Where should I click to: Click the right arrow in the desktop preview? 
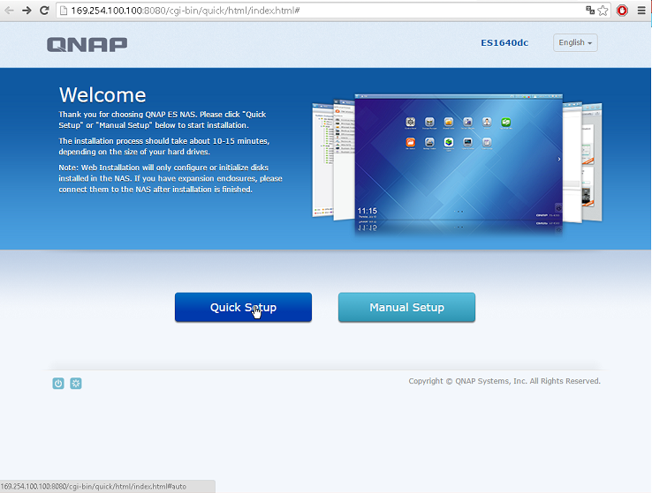tap(557, 159)
